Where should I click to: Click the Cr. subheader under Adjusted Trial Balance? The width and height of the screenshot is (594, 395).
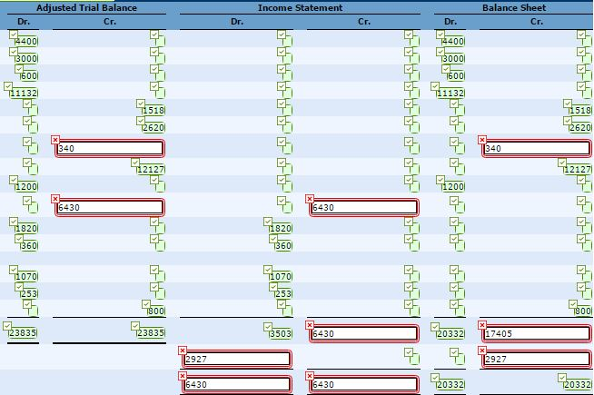click(110, 22)
